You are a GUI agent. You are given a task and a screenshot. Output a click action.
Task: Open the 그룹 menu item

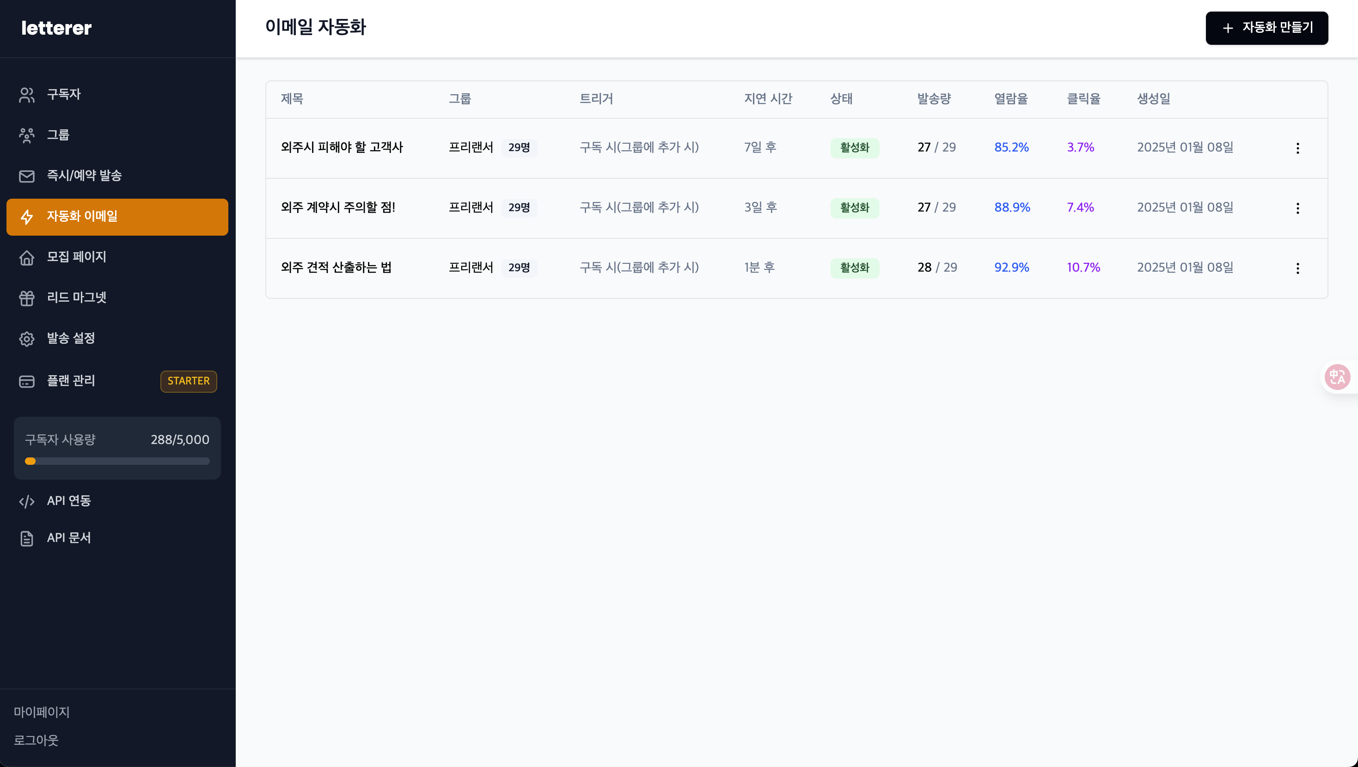pos(117,135)
